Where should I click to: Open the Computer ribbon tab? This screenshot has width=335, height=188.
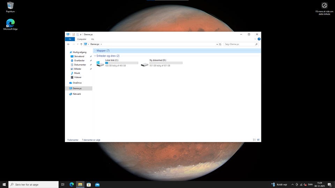82,39
